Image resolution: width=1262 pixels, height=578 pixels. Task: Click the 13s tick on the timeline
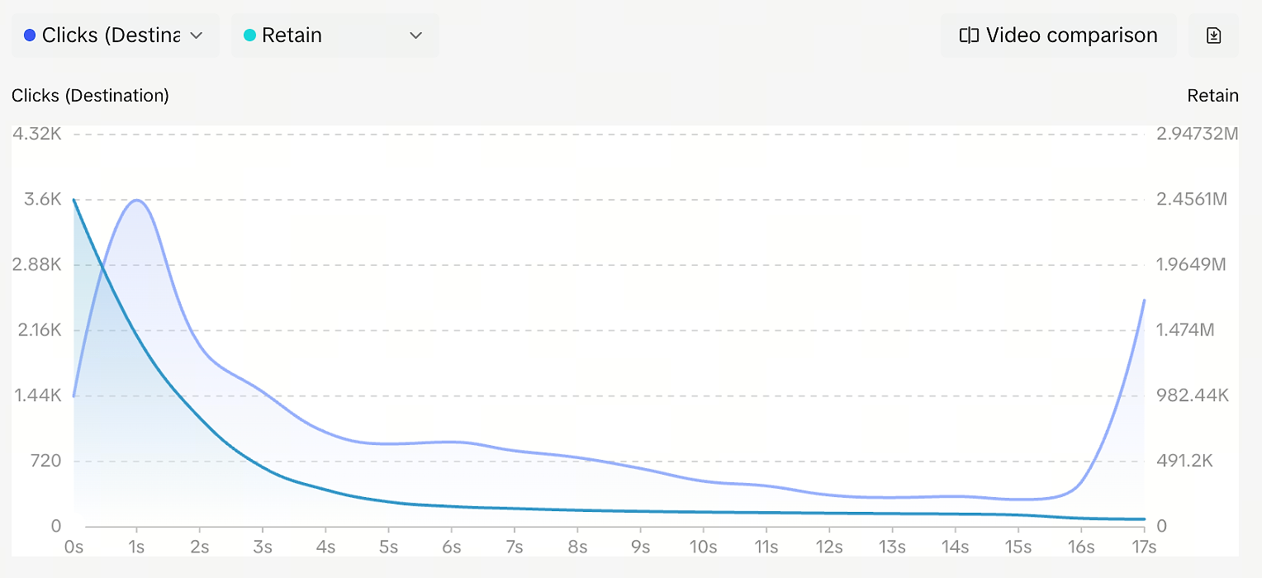tap(892, 547)
